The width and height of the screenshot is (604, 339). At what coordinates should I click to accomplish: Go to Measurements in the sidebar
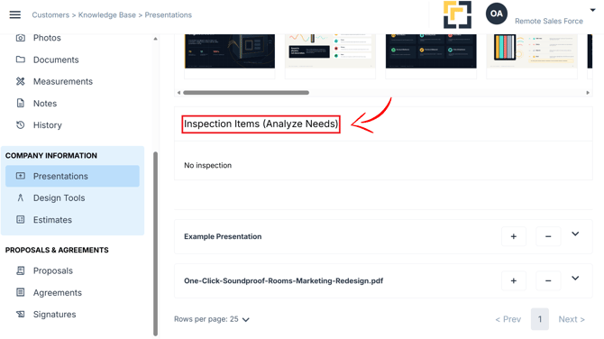(63, 81)
